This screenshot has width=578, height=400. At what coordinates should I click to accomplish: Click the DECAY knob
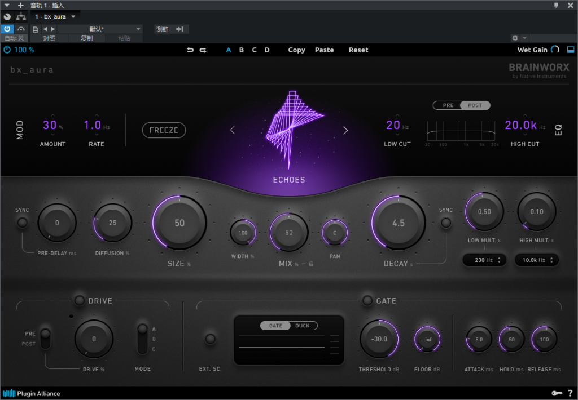point(398,223)
